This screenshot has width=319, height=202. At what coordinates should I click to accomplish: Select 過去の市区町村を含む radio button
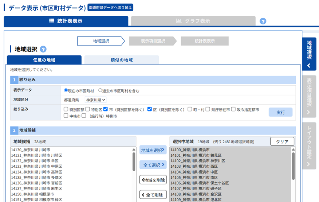[x=100, y=91]
